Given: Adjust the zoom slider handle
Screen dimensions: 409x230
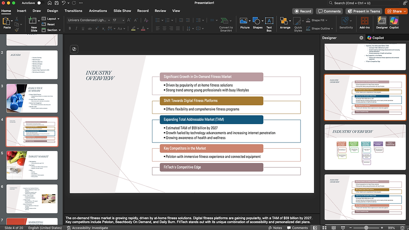Looking at the screenshot, I should (366, 228).
